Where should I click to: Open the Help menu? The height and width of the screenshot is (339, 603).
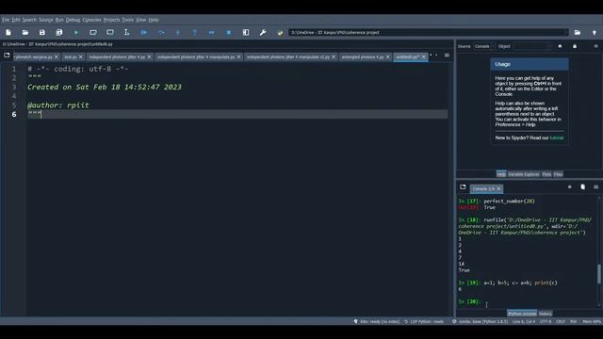[154, 20]
